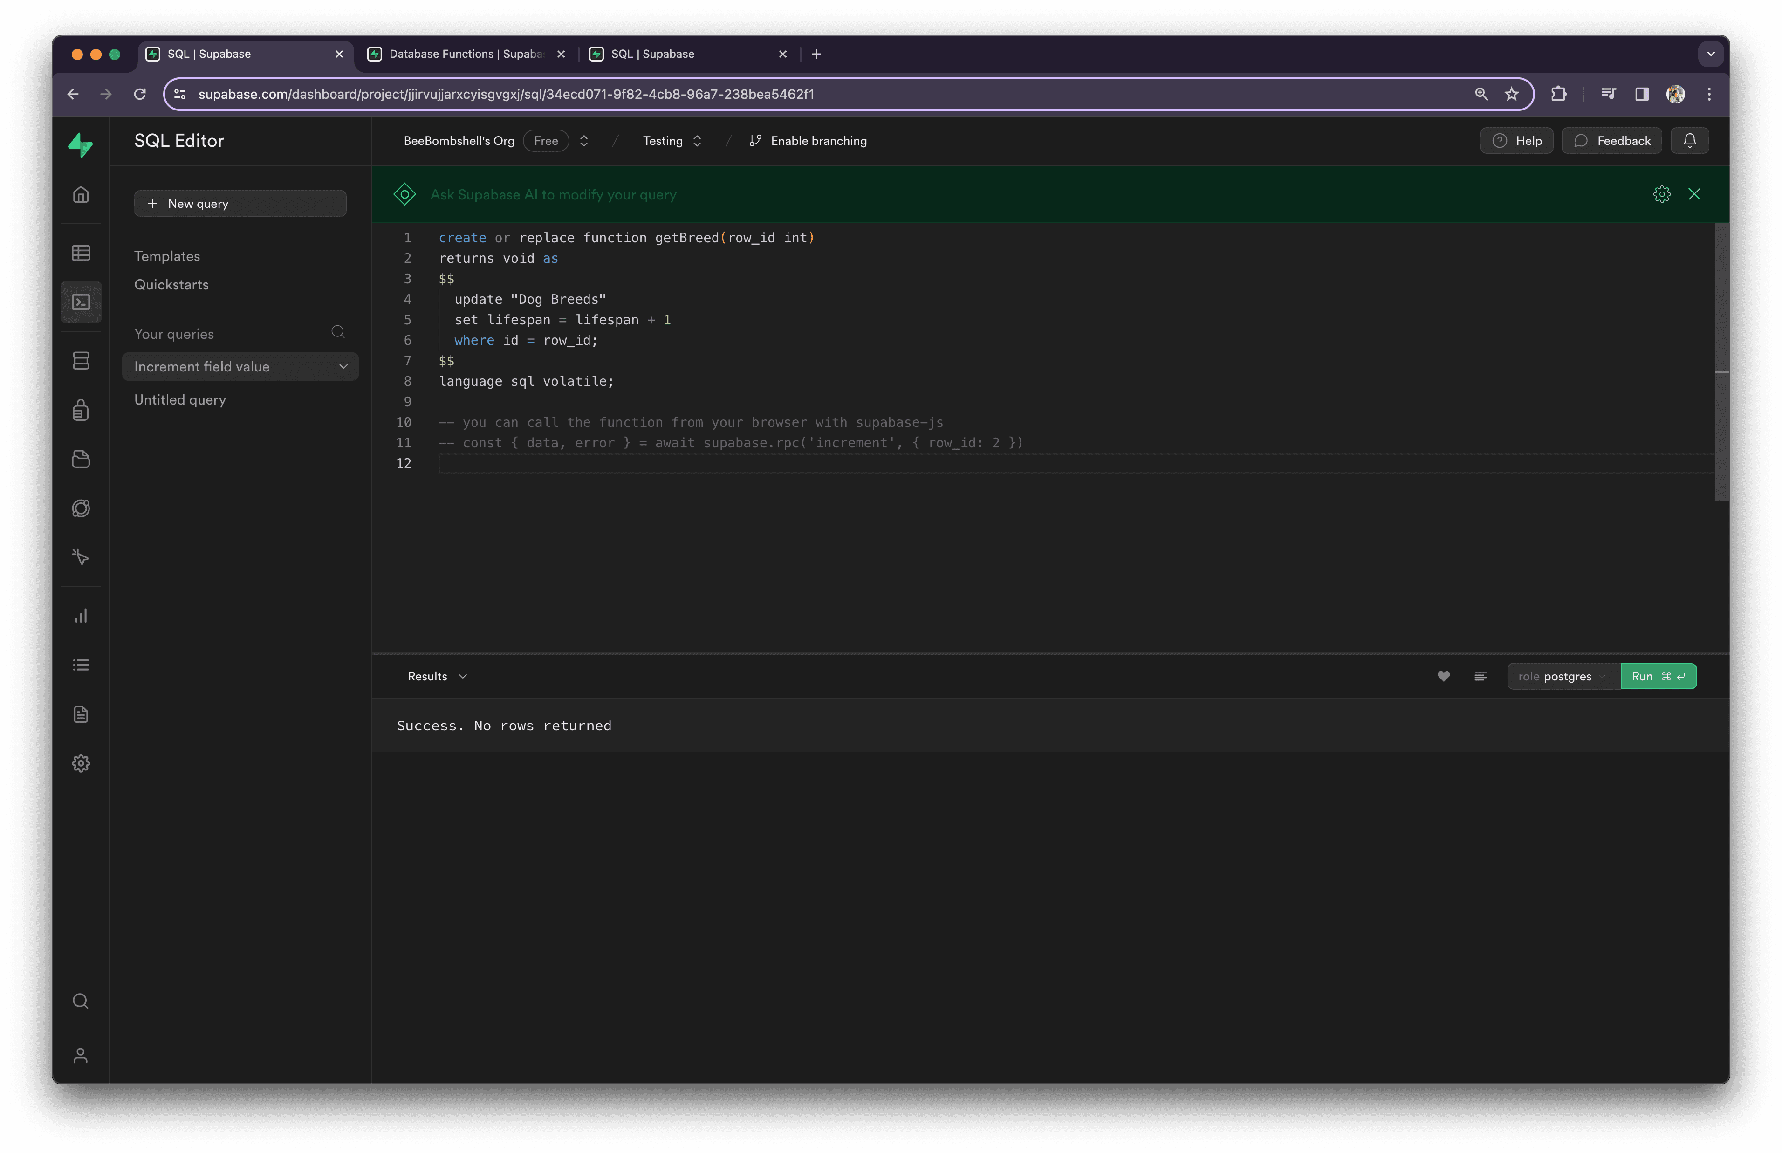
Task: Bookmark this page with the star icon
Action: pos(1512,94)
